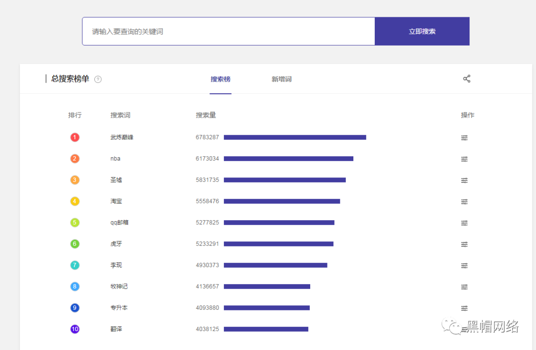
Task: Open the action icon for the qq邮箱 row
Action: [464, 223]
